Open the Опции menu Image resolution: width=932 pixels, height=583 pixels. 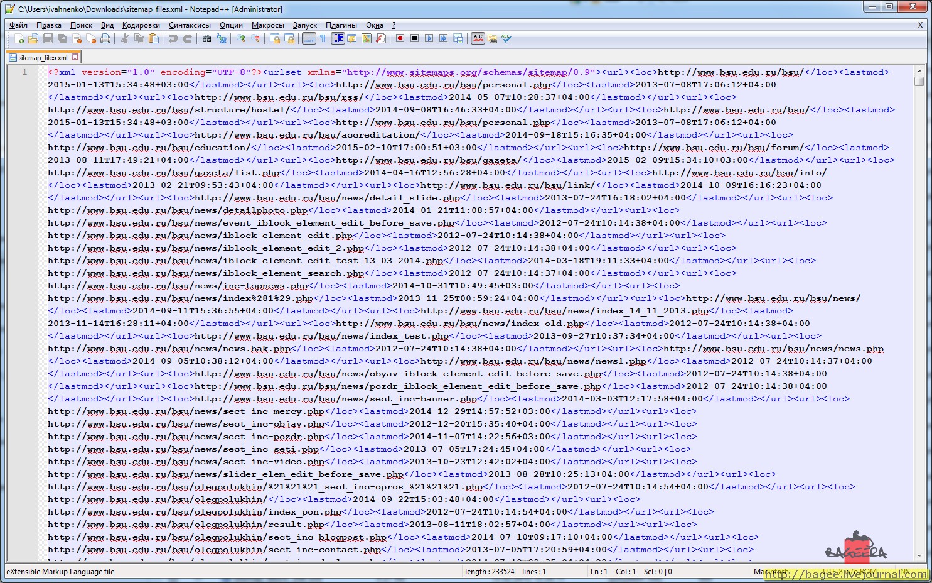(x=231, y=25)
